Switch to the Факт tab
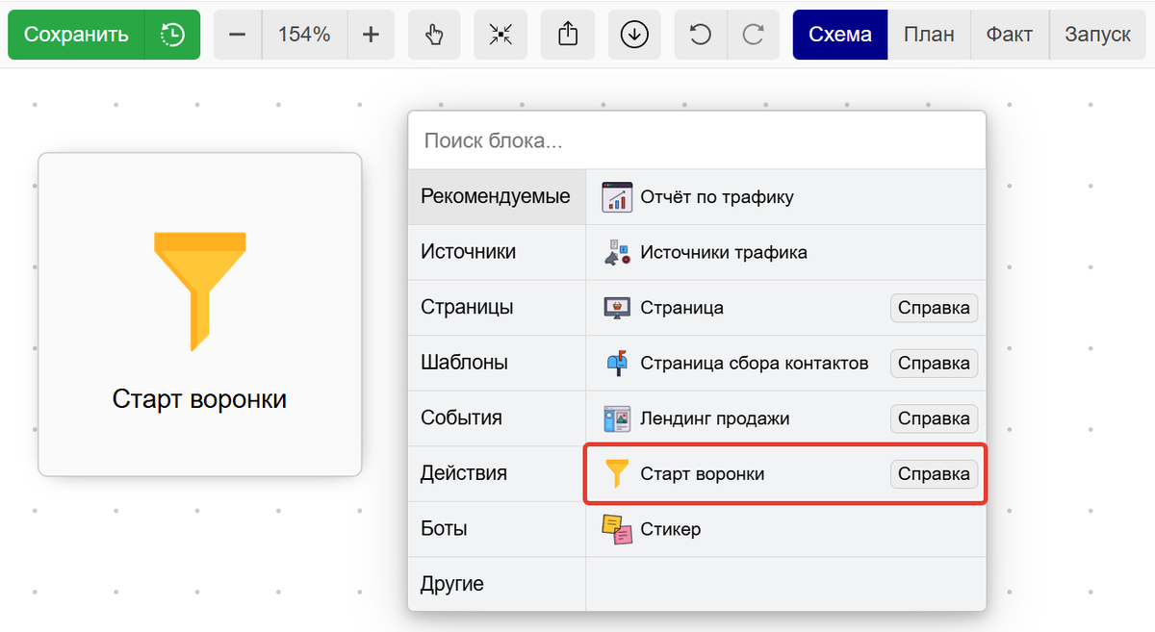This screenshot has width=1155, height=632. pos(1009,33)
